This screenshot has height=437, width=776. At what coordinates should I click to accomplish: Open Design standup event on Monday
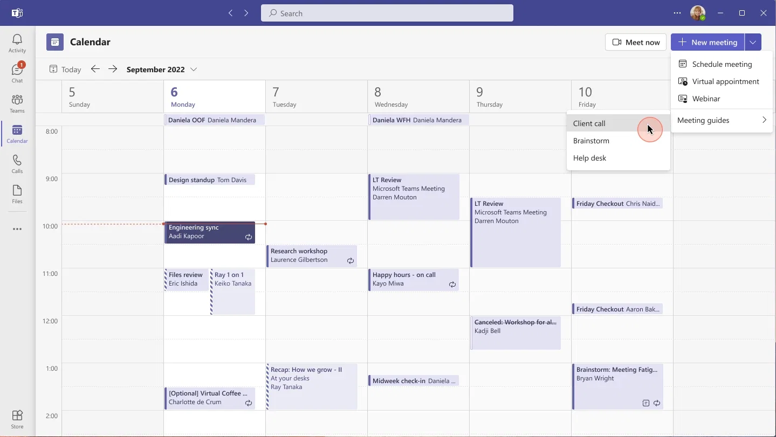click(210, 180)
